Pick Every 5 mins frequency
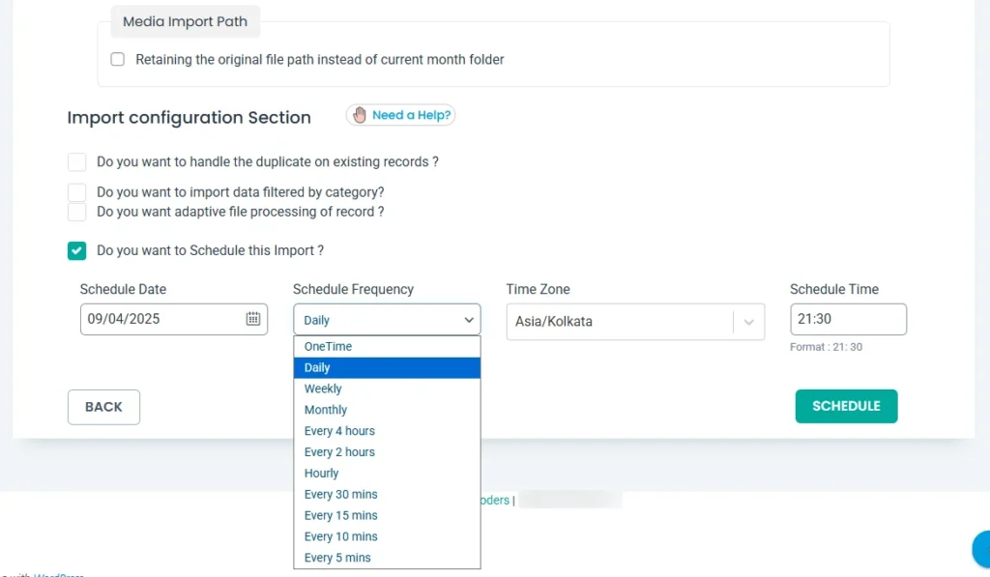The height and width of the screenshot is (577, 990). pyautogui.click(x=337, y=558)
